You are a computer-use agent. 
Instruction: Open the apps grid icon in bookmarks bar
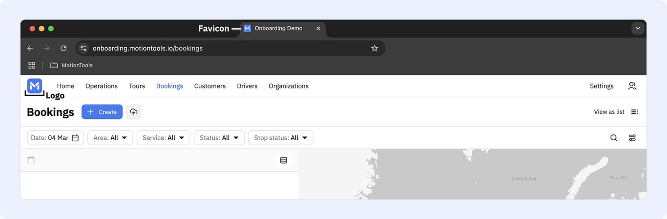[x=32, y=65]
